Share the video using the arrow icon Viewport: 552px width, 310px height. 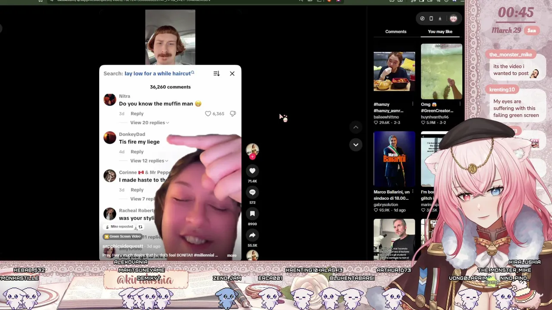(252, 235)
